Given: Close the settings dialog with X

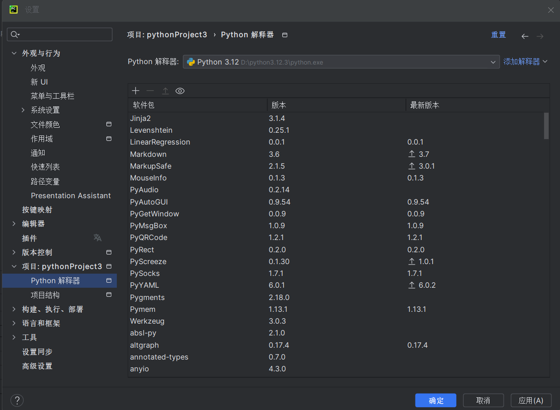Looking at the screenshot, I should click(550, 10).
